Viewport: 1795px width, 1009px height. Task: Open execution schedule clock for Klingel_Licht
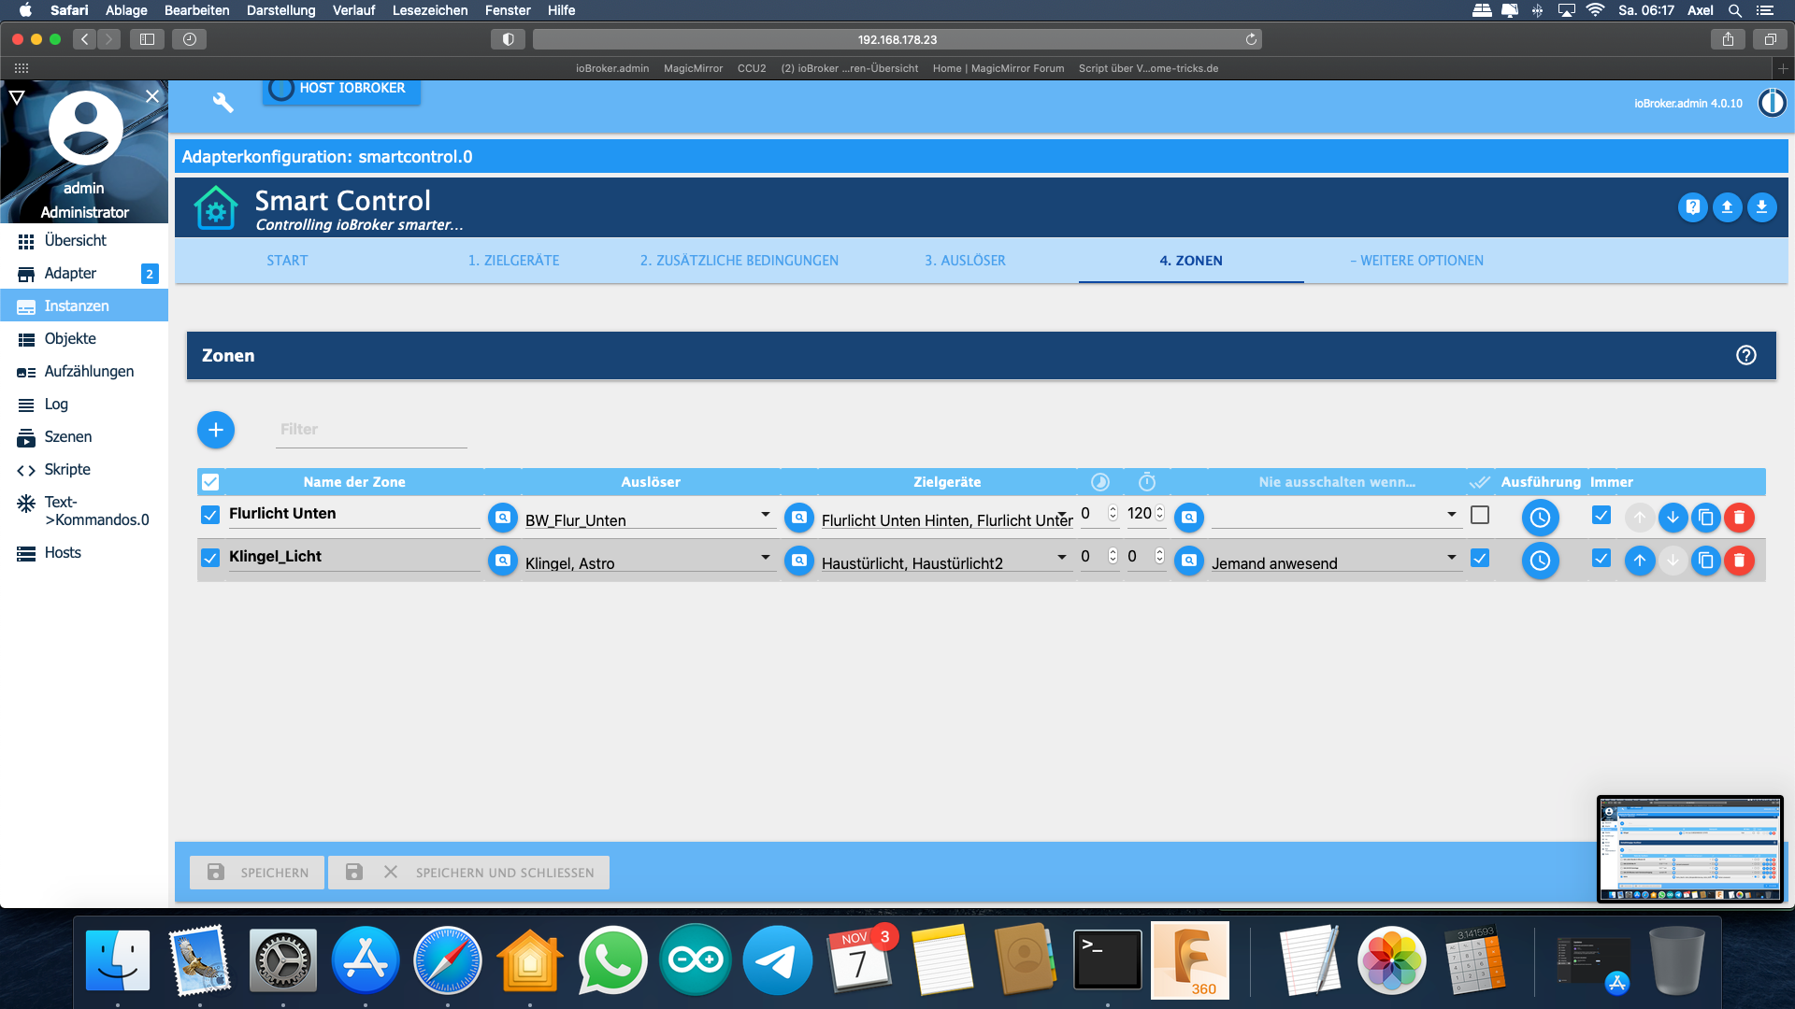pyautogui.click(x=1540, y=561)
